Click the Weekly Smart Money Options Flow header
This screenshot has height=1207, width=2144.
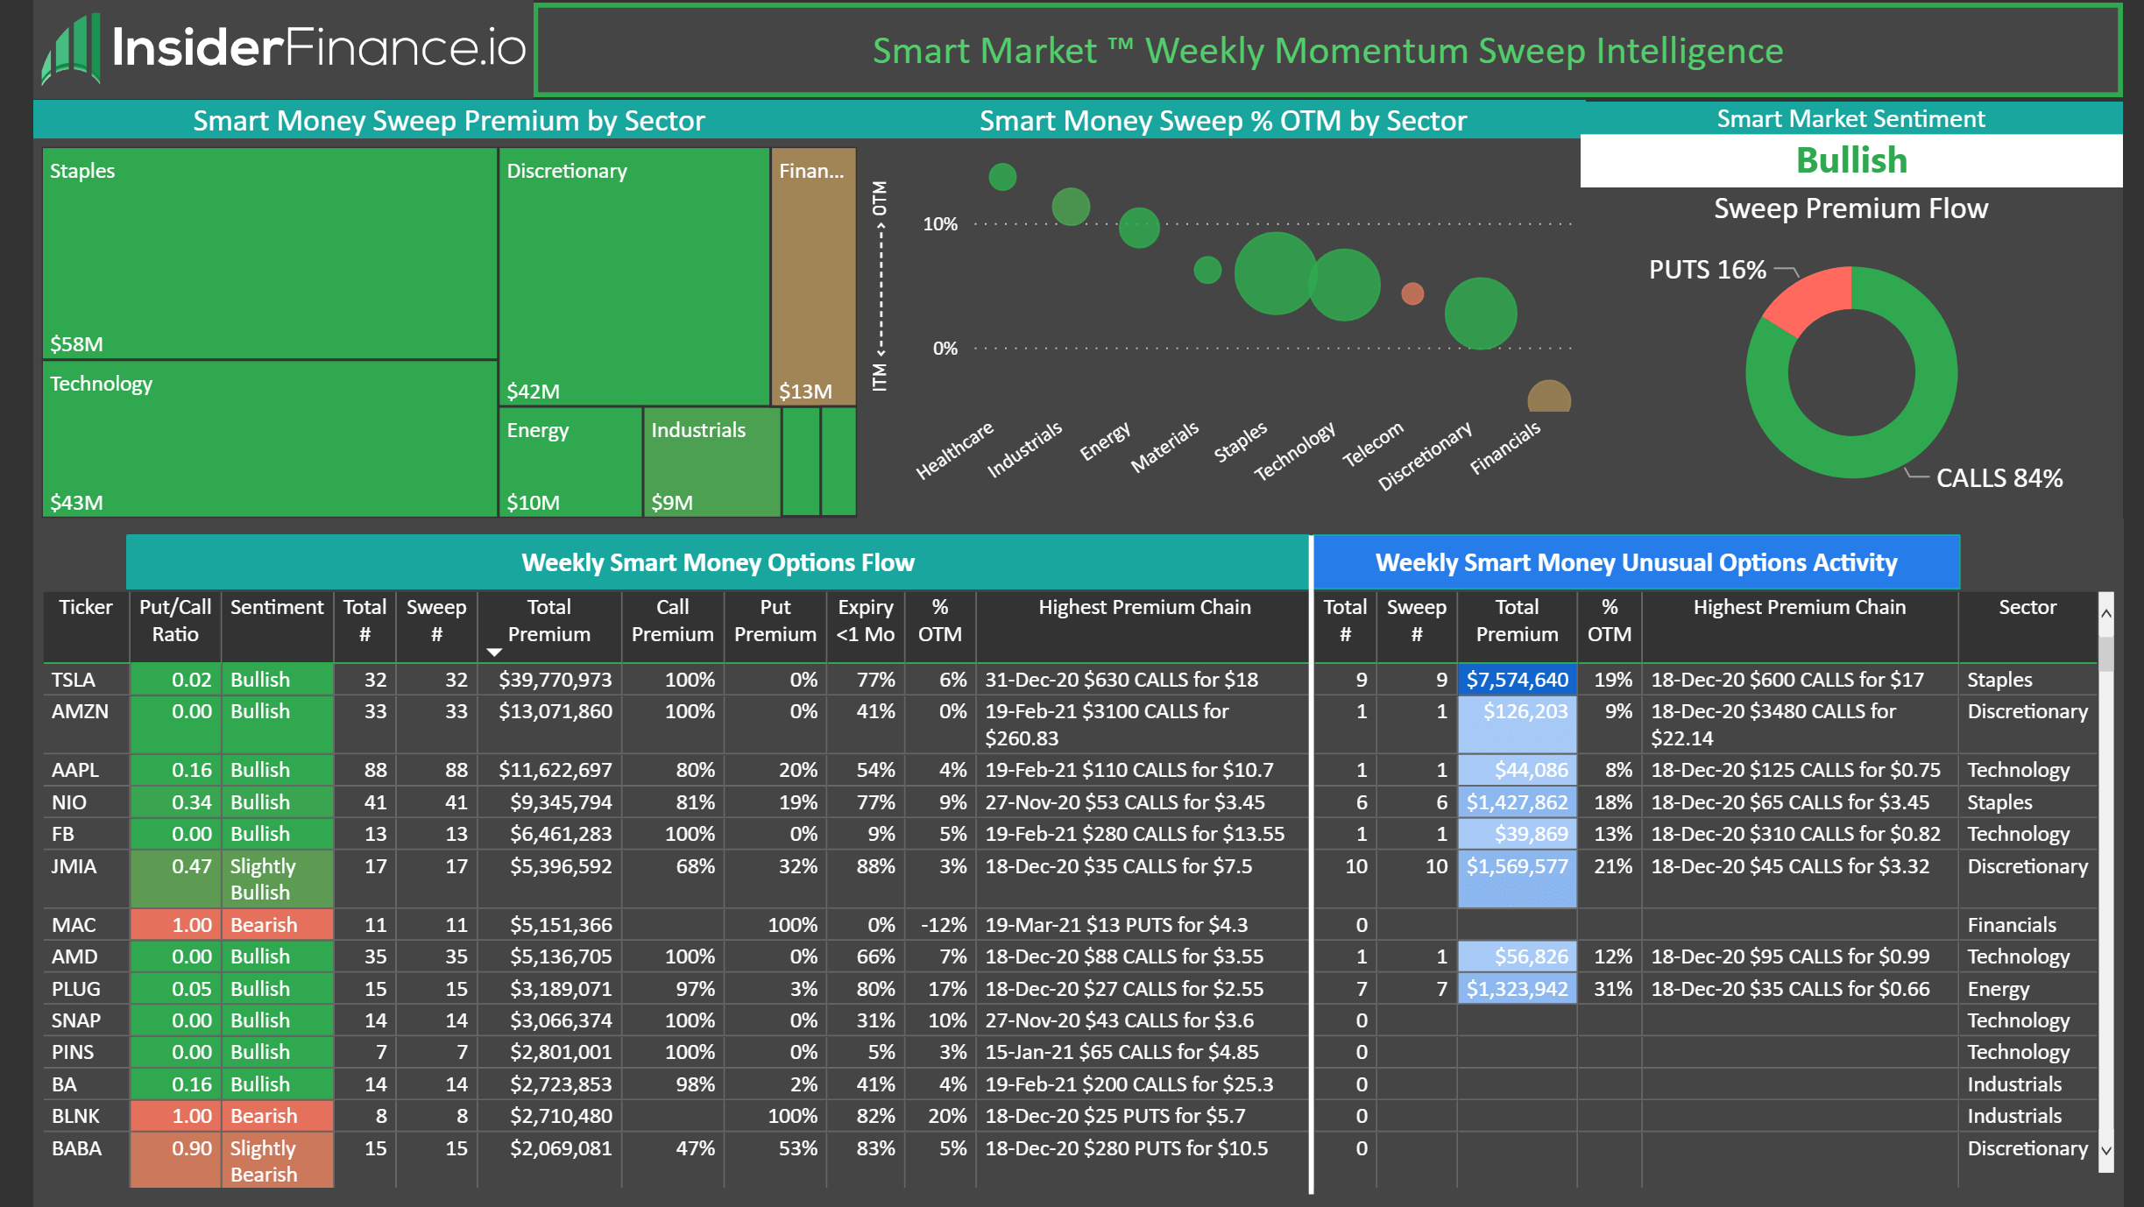click(718, 563)
